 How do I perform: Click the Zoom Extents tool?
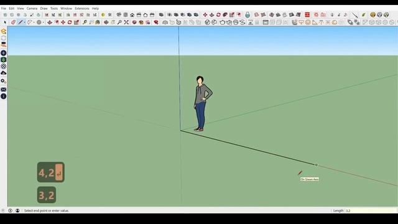[126, 22]
